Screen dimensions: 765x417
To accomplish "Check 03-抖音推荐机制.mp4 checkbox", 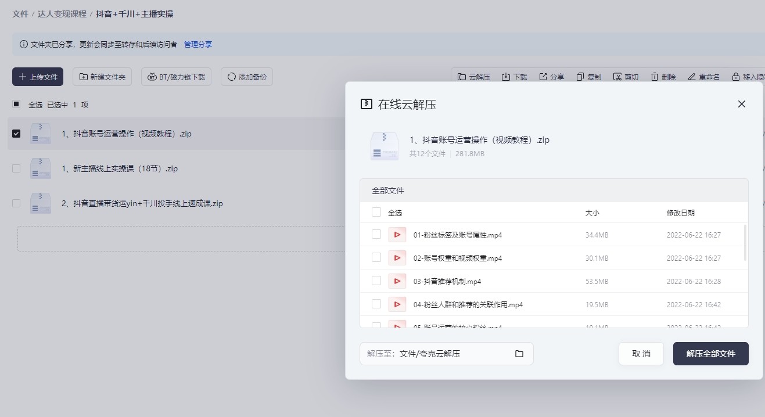I will pos(376,281).
